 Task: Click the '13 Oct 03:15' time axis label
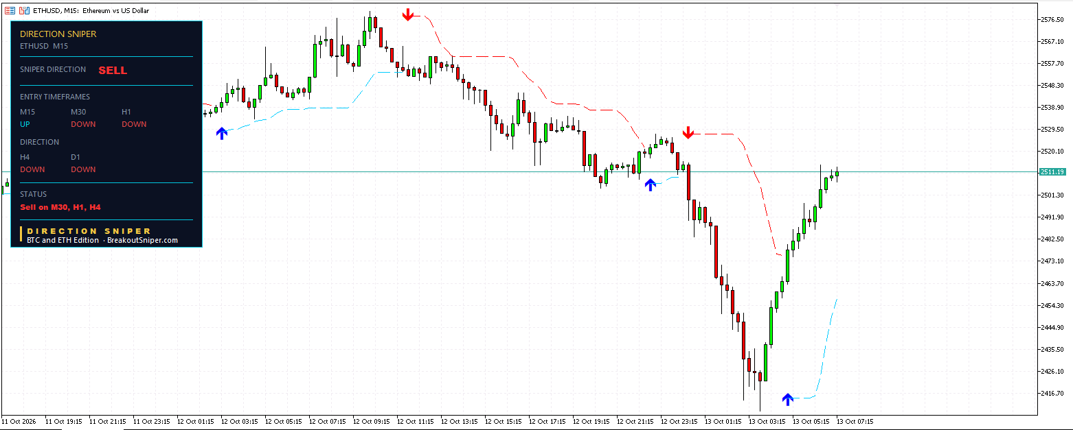(766, 421)
